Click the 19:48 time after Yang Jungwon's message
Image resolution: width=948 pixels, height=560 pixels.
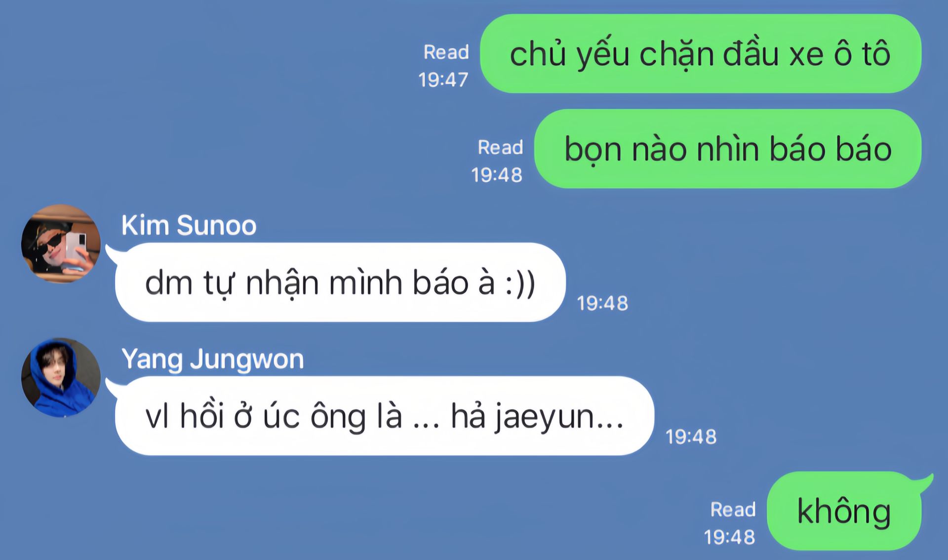pyautogui.click(x=691, y=437)
